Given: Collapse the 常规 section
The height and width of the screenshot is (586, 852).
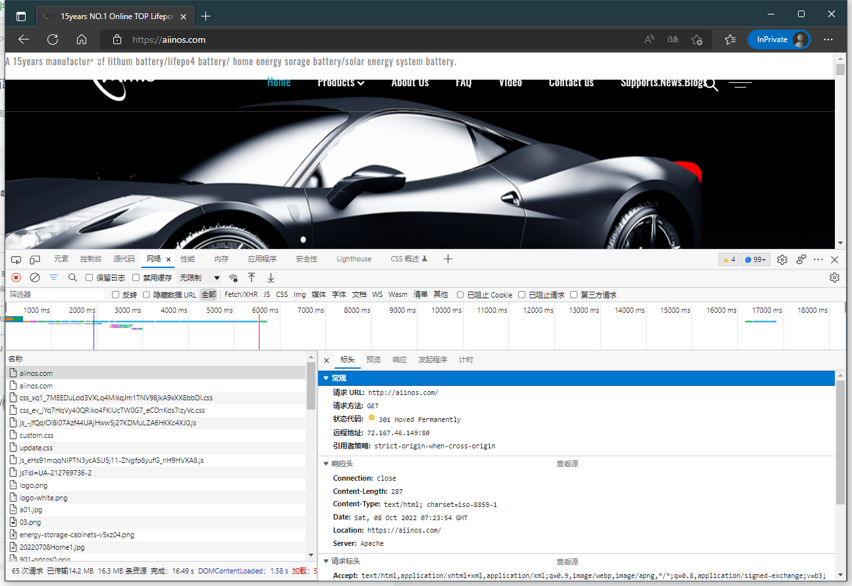Looking at the screenshot, I should (325, 379).
